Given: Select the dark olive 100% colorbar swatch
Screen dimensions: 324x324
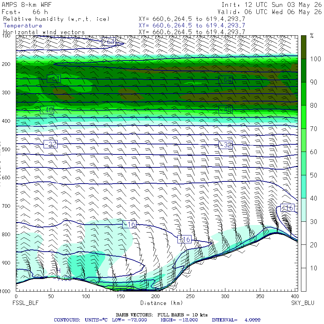Looking at the screenshot, I should [x=303, y=47].
